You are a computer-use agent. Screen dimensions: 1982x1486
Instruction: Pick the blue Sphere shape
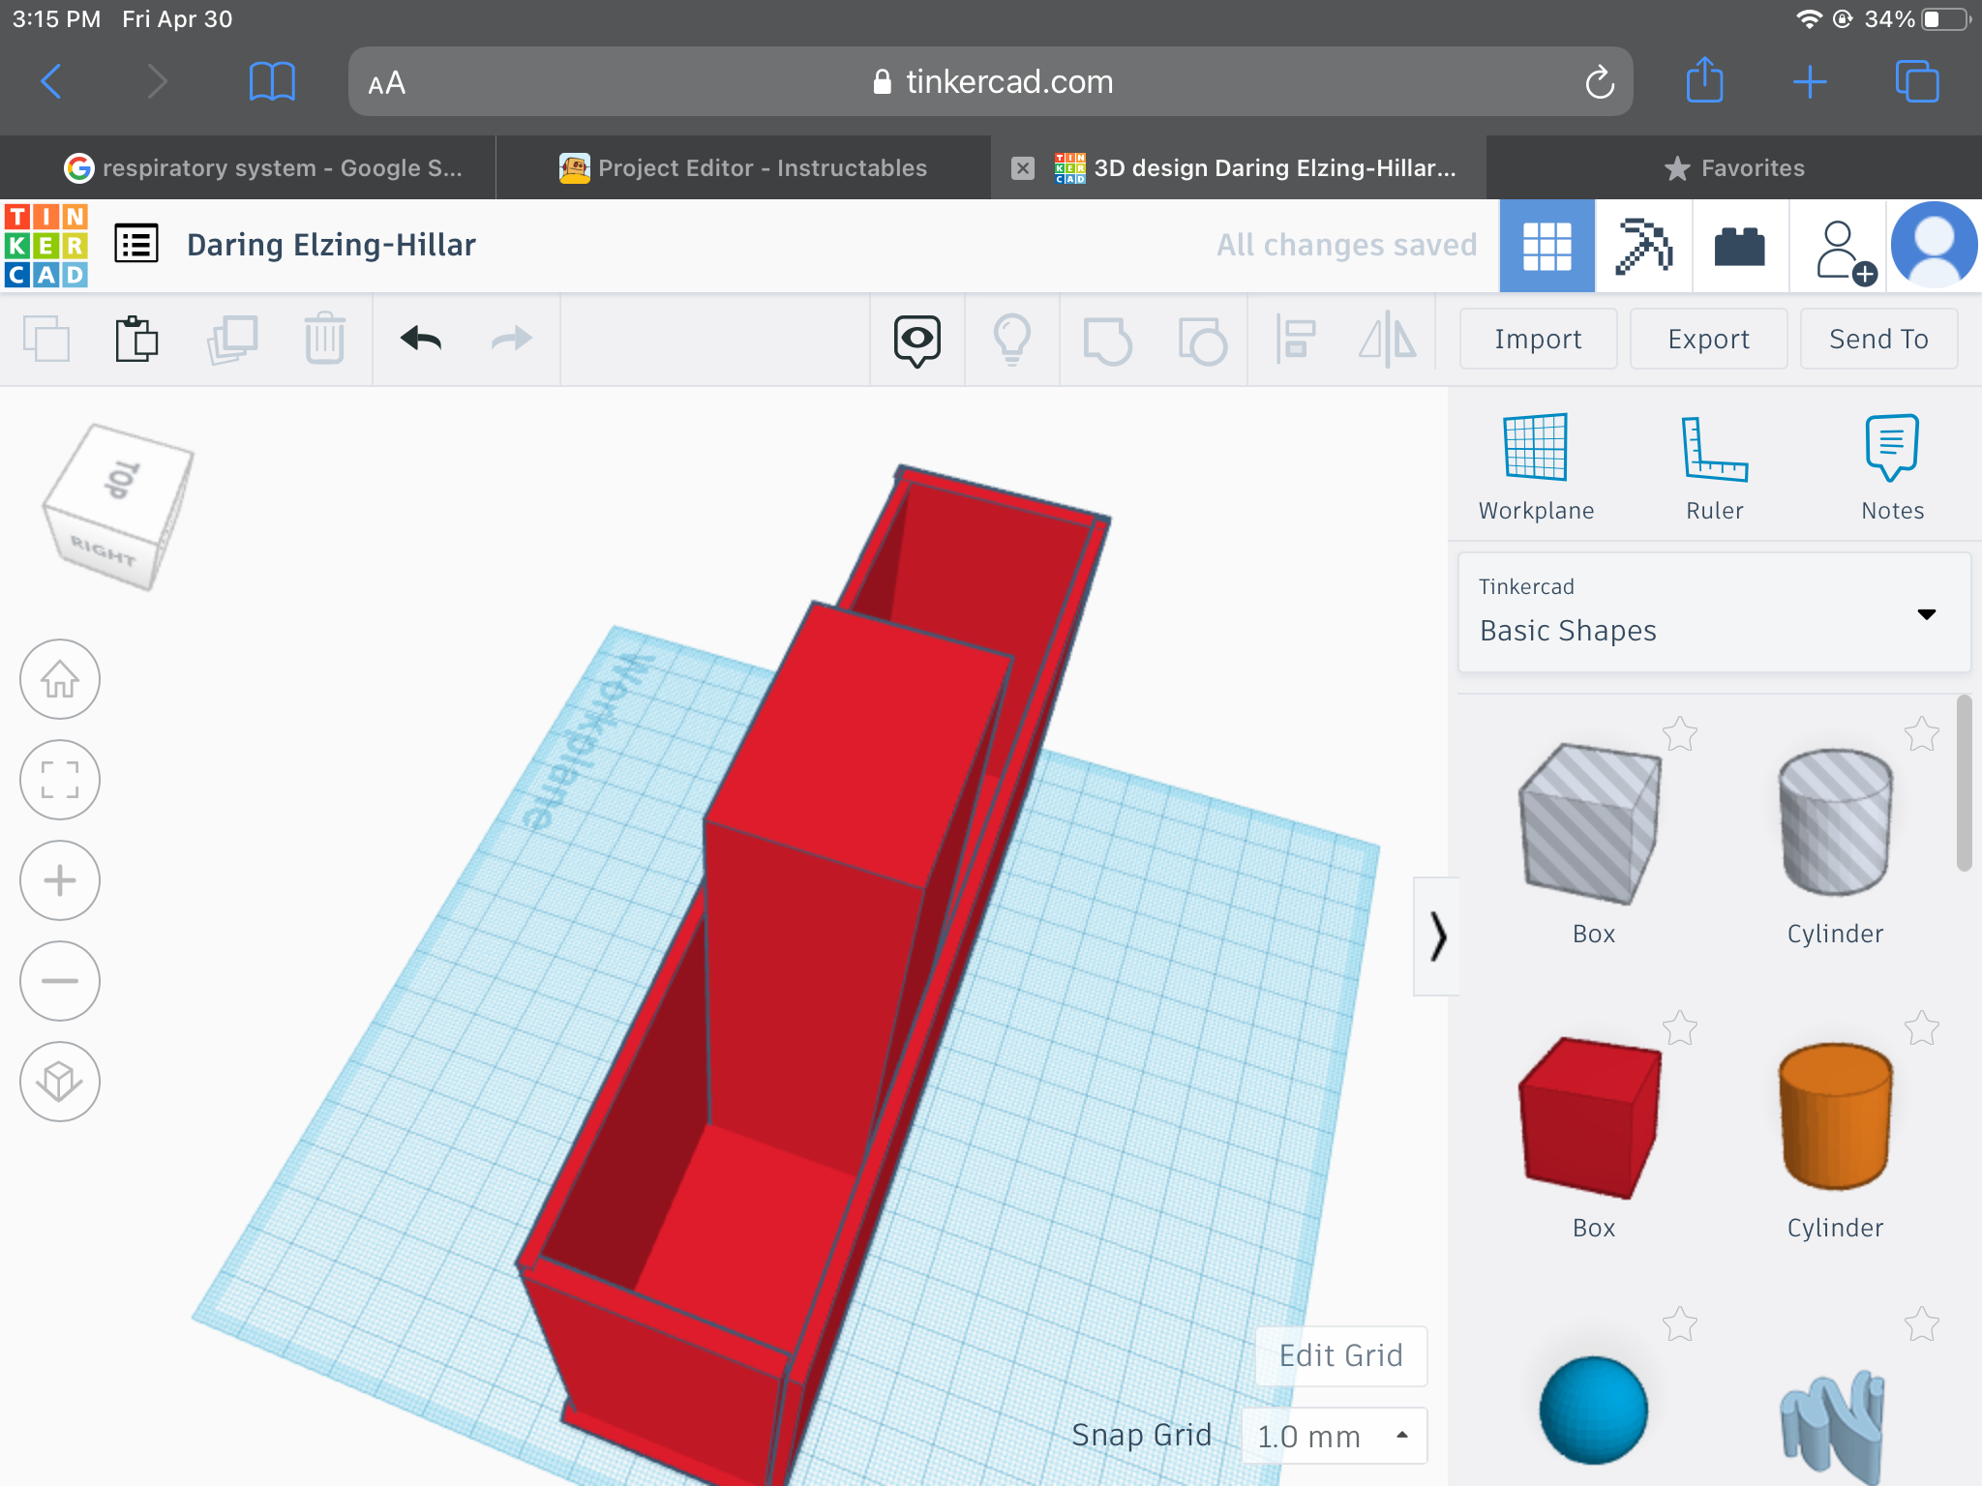coord(1593,1410)
